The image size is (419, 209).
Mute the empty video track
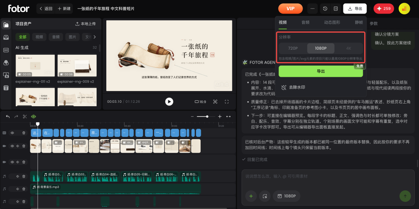(x=18, y=162)
